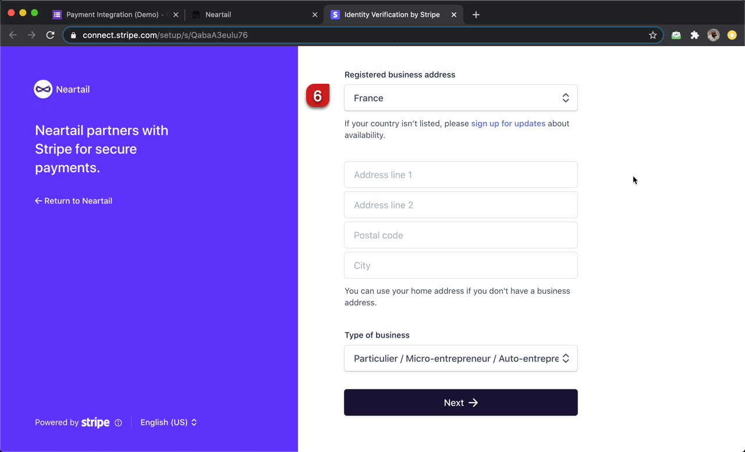745x452 pixels.
Task: Open the user profile avatar
Action: pos(713,35)
